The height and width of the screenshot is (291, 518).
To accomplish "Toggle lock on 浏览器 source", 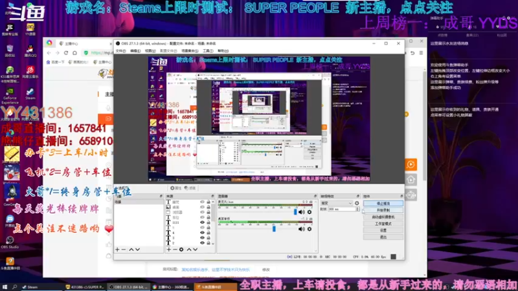I will click(208, 212).
